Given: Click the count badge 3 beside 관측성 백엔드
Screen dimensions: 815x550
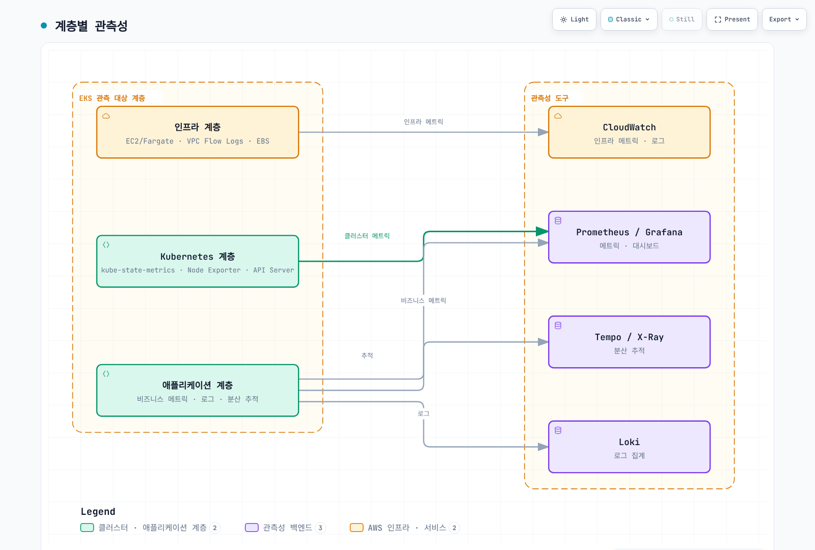Looking at the screenshot, I should point(320,528).
